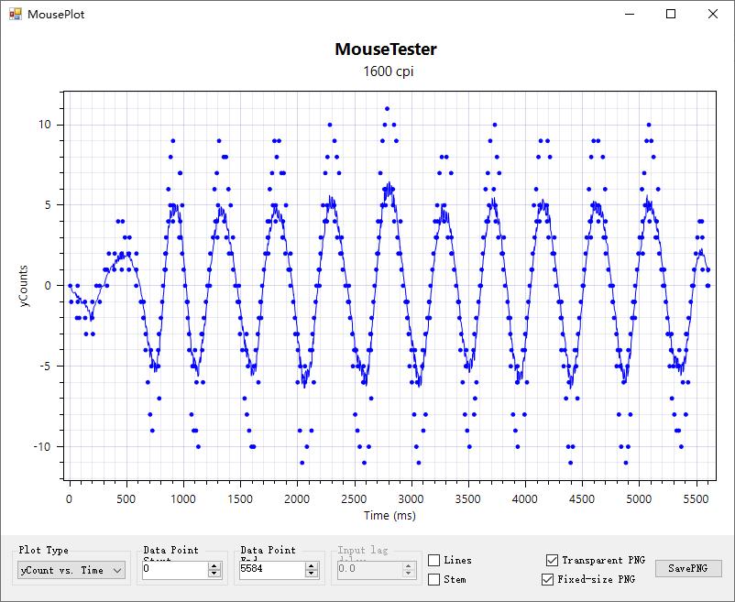Viewport: 735px width, 602px height.
Task: Enable the Stem checkbox
Action: tap(434, 579)
